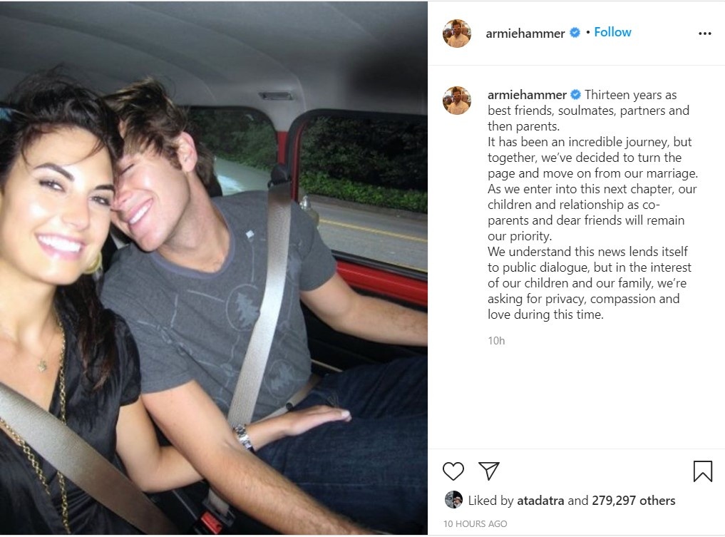Click the verified badge in the caption
Viewport: 725px width, 537px height.
click(x=576, y=94)
